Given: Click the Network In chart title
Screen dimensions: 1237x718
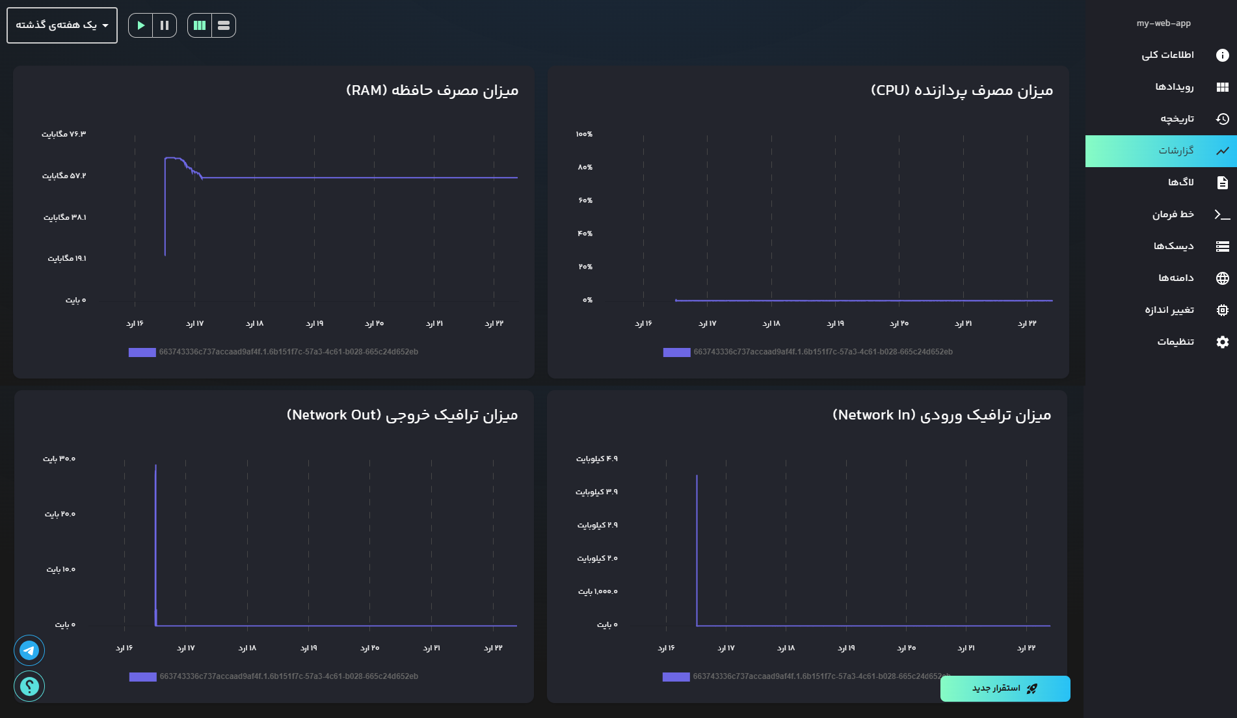Looking at the screenshot, I should pyautogui.click(x=942, y=415).
